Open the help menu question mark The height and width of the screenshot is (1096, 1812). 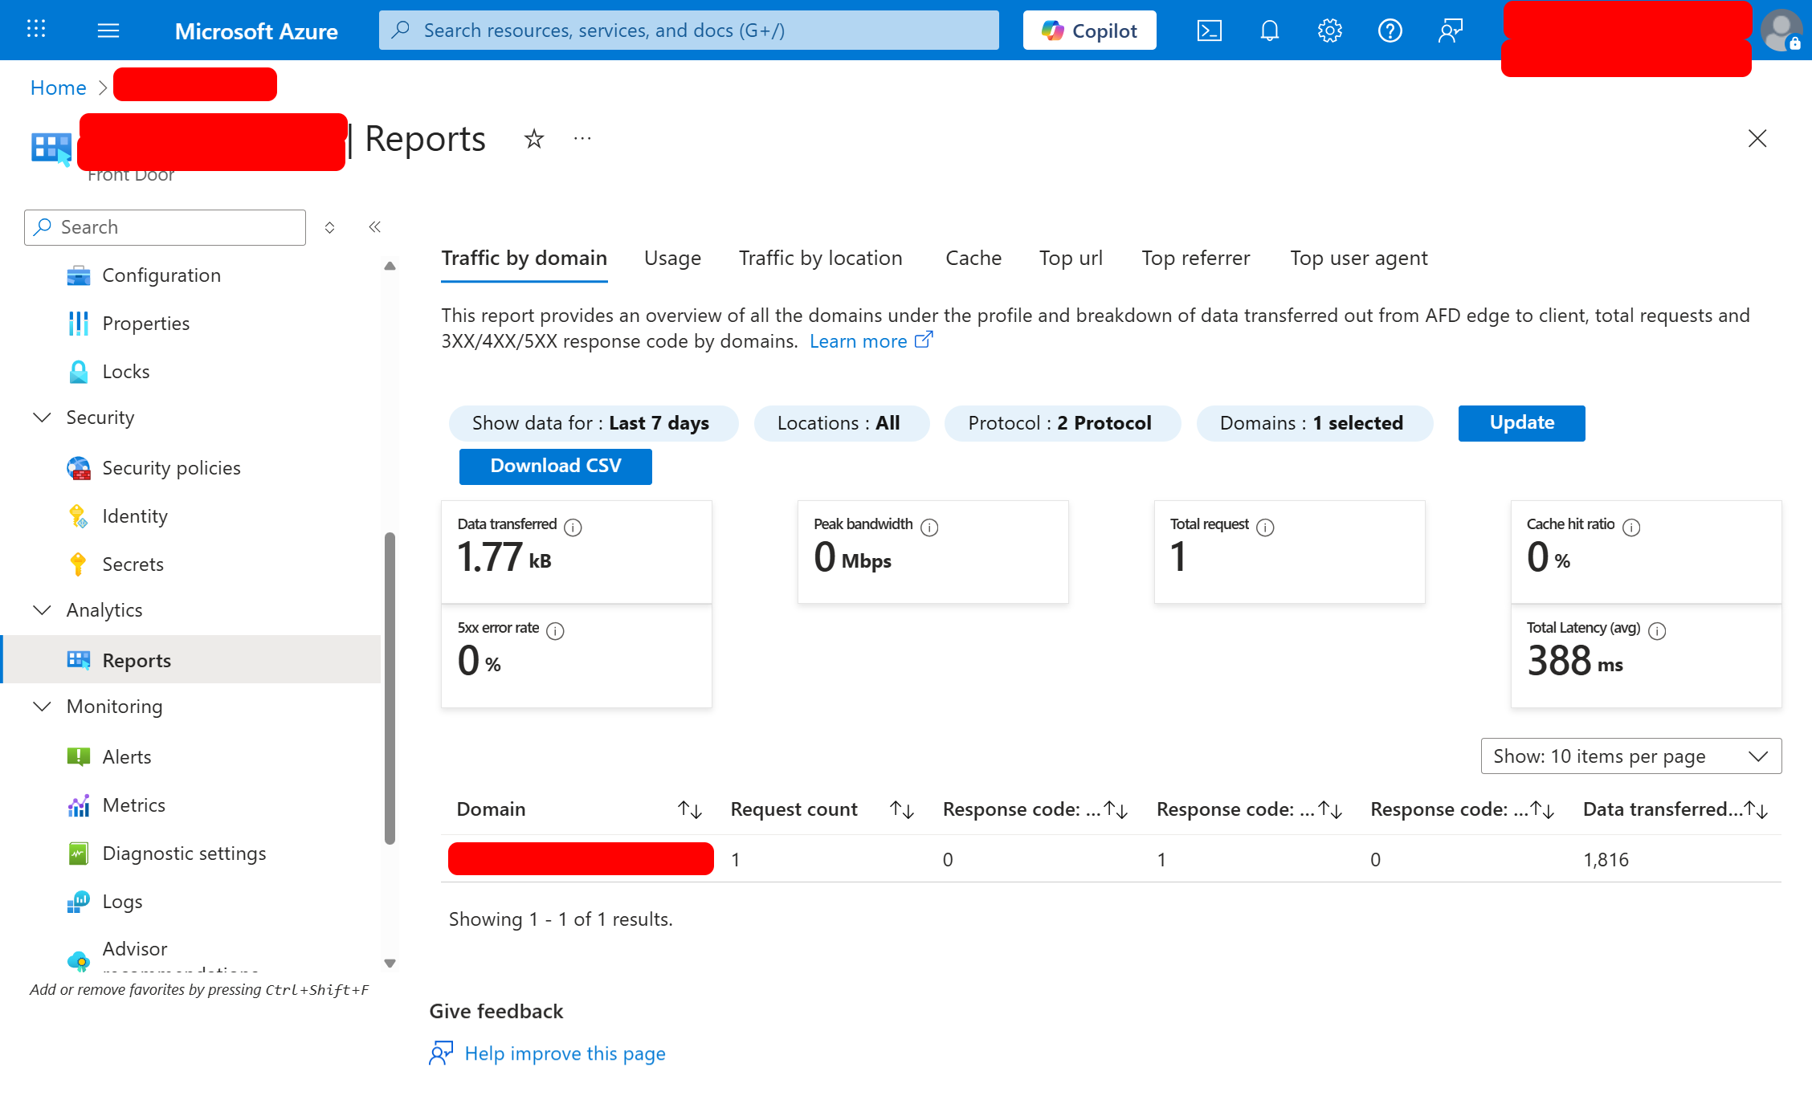coord(1390,30)
